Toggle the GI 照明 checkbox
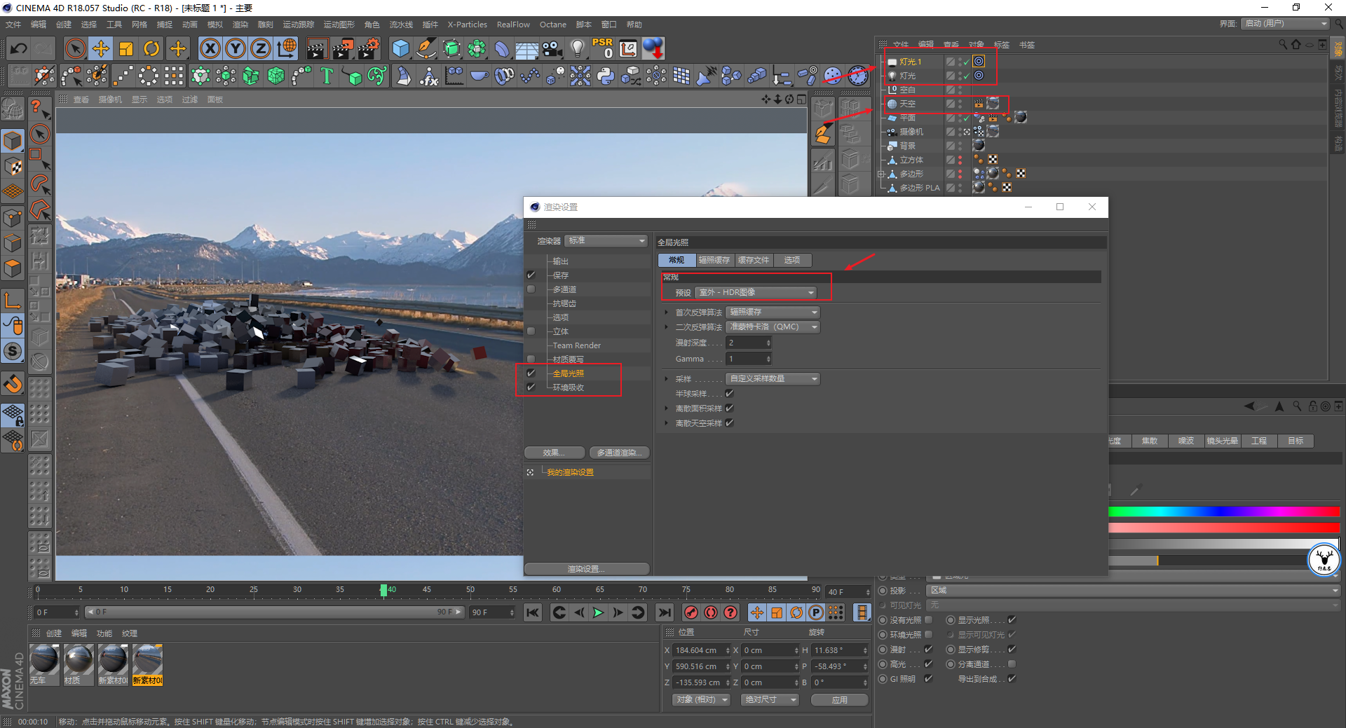Screen dimensions: 1346x728 tap(928, 679)
